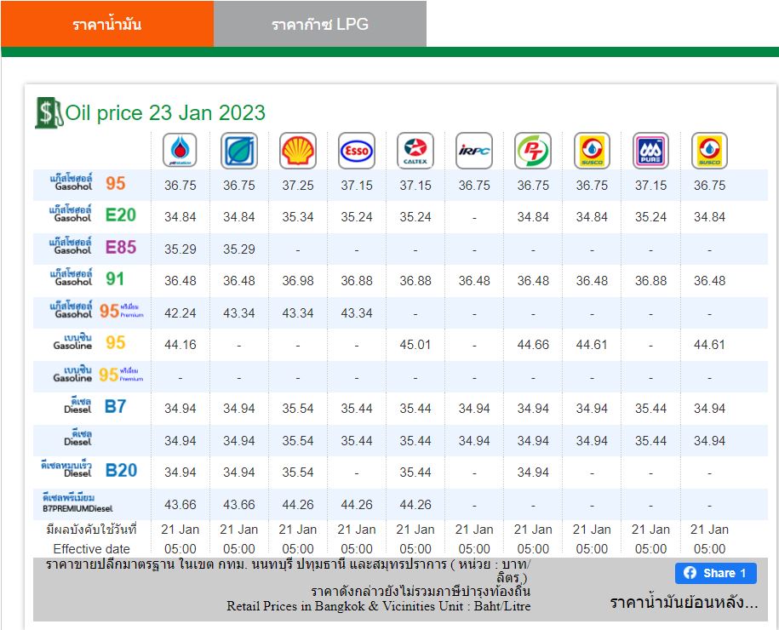Image resolution: width=779 pixels, height=630 pixels.
Task: Click the Shell logo
Action: tap(298, 151)
